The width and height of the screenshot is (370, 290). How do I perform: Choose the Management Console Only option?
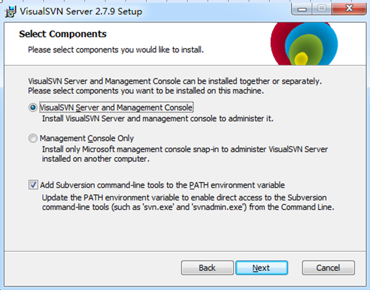pyautogui.click(x=32, y=139)
